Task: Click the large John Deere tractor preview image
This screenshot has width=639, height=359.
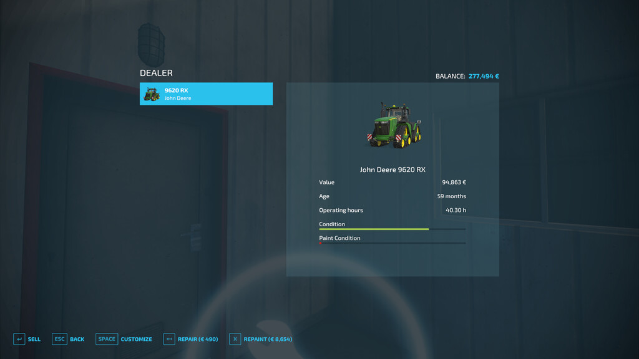Action: [x=393, y=125]
